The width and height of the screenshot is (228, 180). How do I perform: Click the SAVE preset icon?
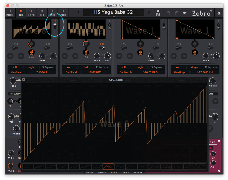tap(158, 13)
